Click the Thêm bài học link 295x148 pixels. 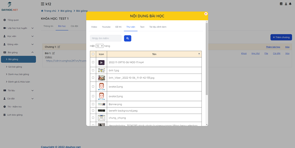273,47
